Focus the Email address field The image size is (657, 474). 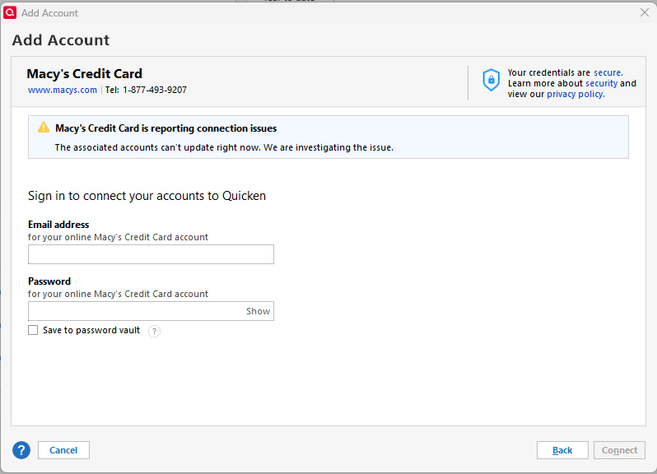(151, 254)
